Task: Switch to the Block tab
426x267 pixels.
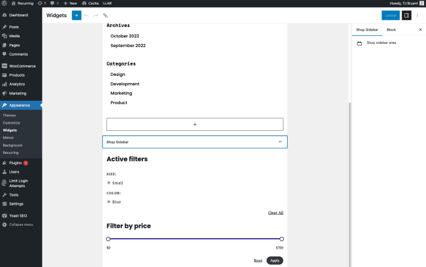Action: point(391,29)
